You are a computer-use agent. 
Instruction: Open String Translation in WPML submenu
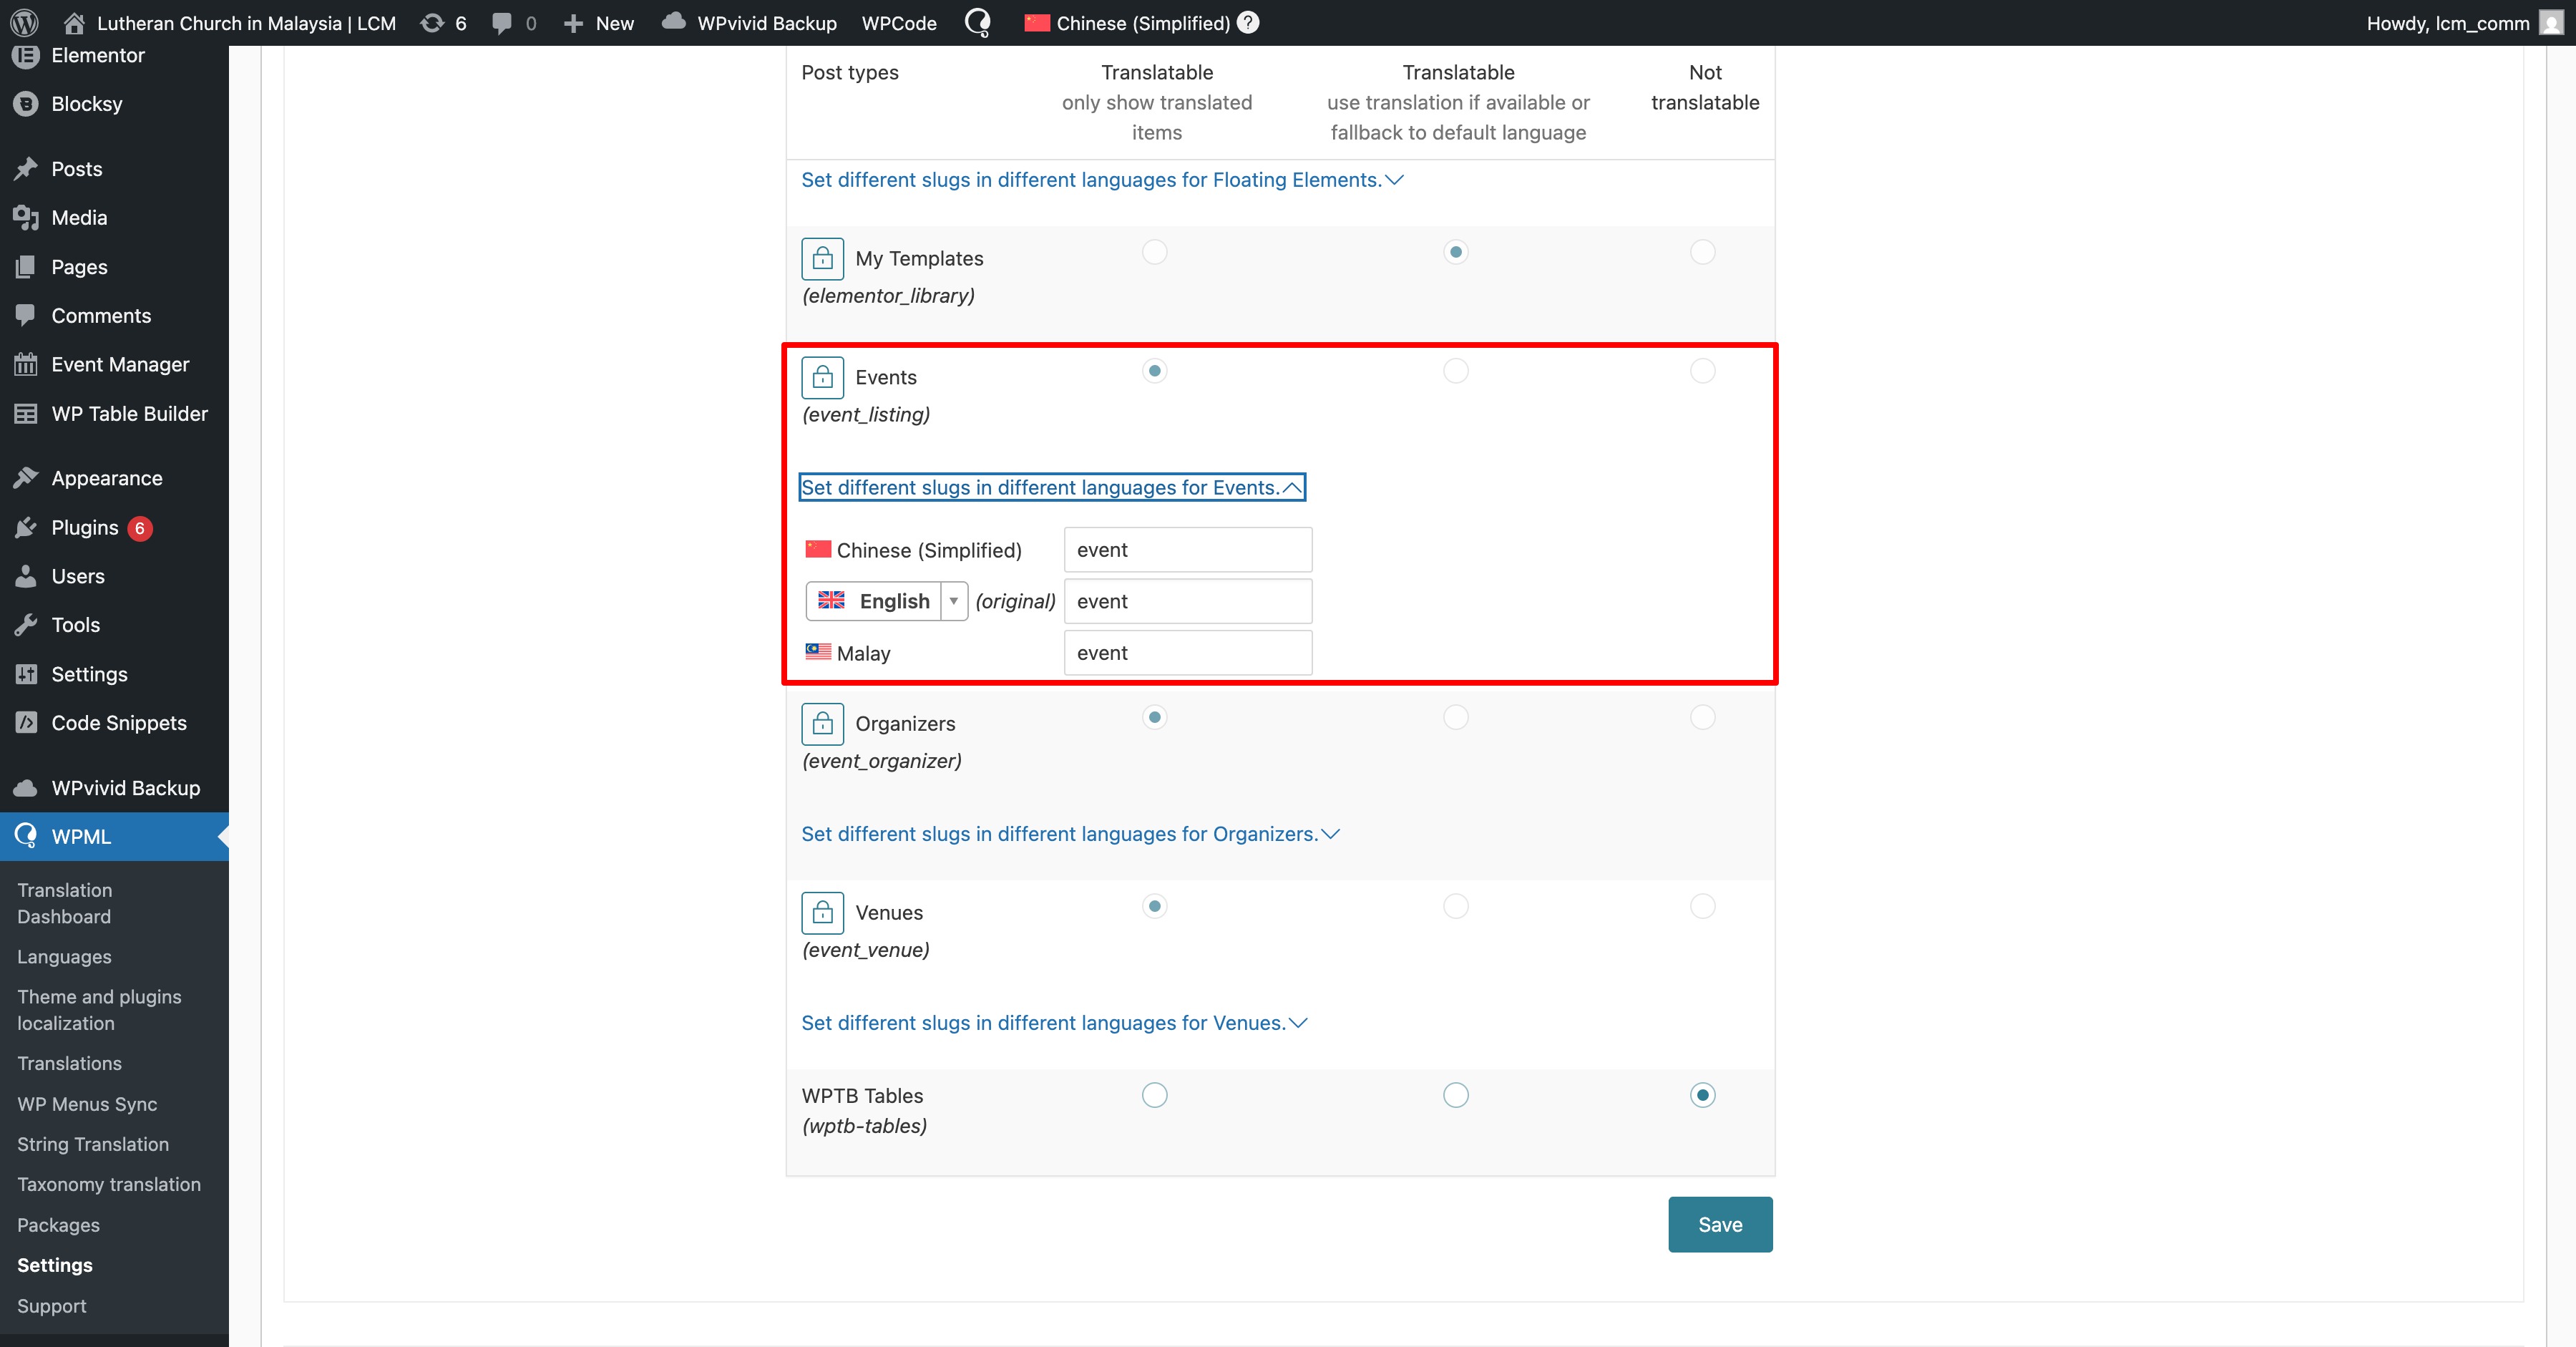92,1144
